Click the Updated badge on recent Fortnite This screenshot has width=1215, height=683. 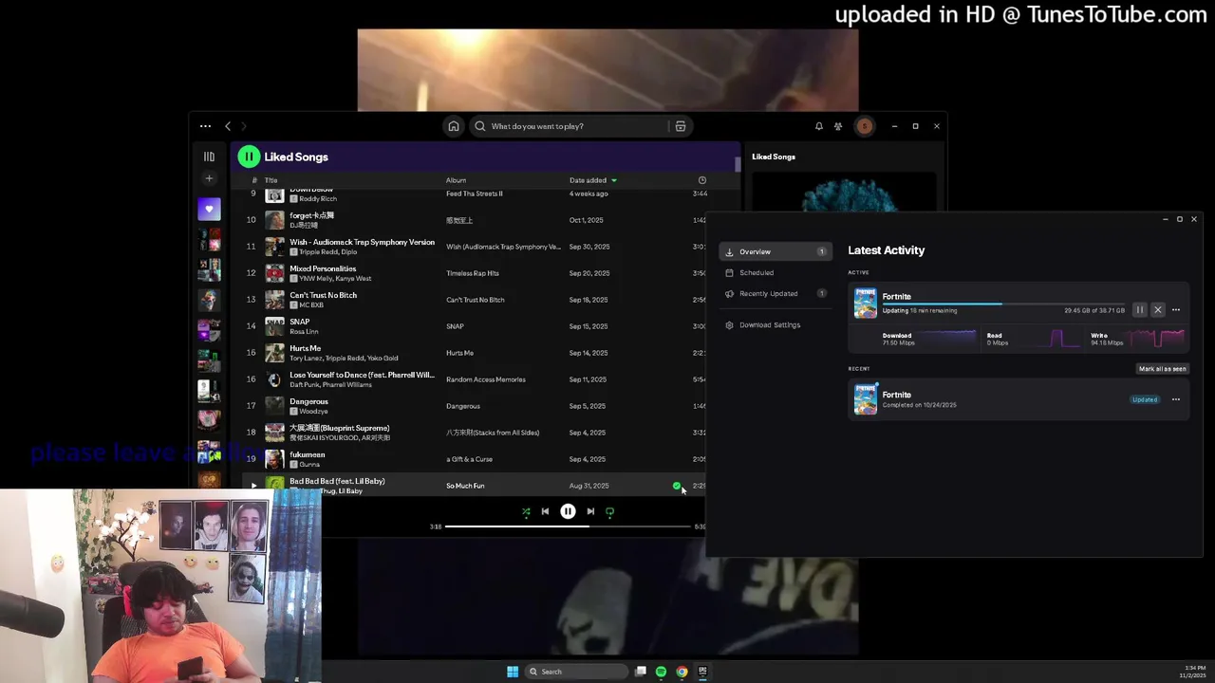pyautogui.click(x=1145, y=399)
